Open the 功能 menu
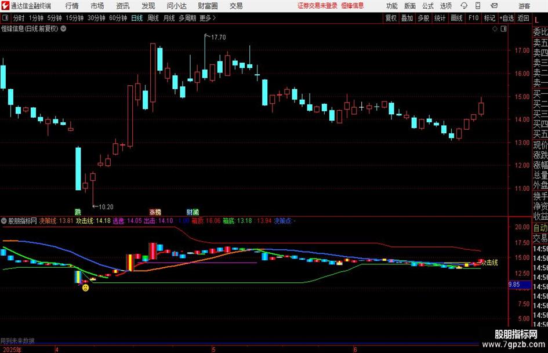 pos(392,6)
